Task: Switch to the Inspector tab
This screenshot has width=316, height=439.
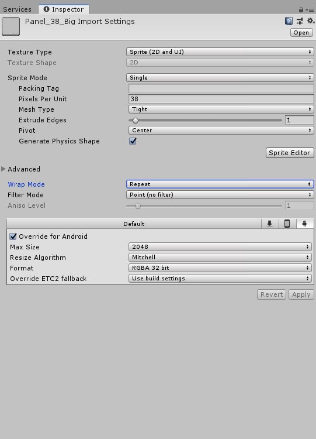Action: point(64,9)
